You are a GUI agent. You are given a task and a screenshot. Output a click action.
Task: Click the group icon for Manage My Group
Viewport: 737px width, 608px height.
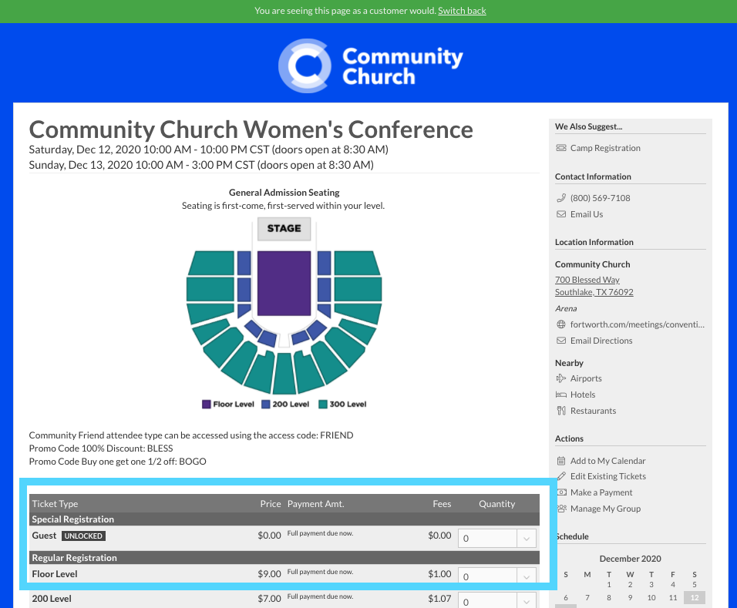point(562,509)
